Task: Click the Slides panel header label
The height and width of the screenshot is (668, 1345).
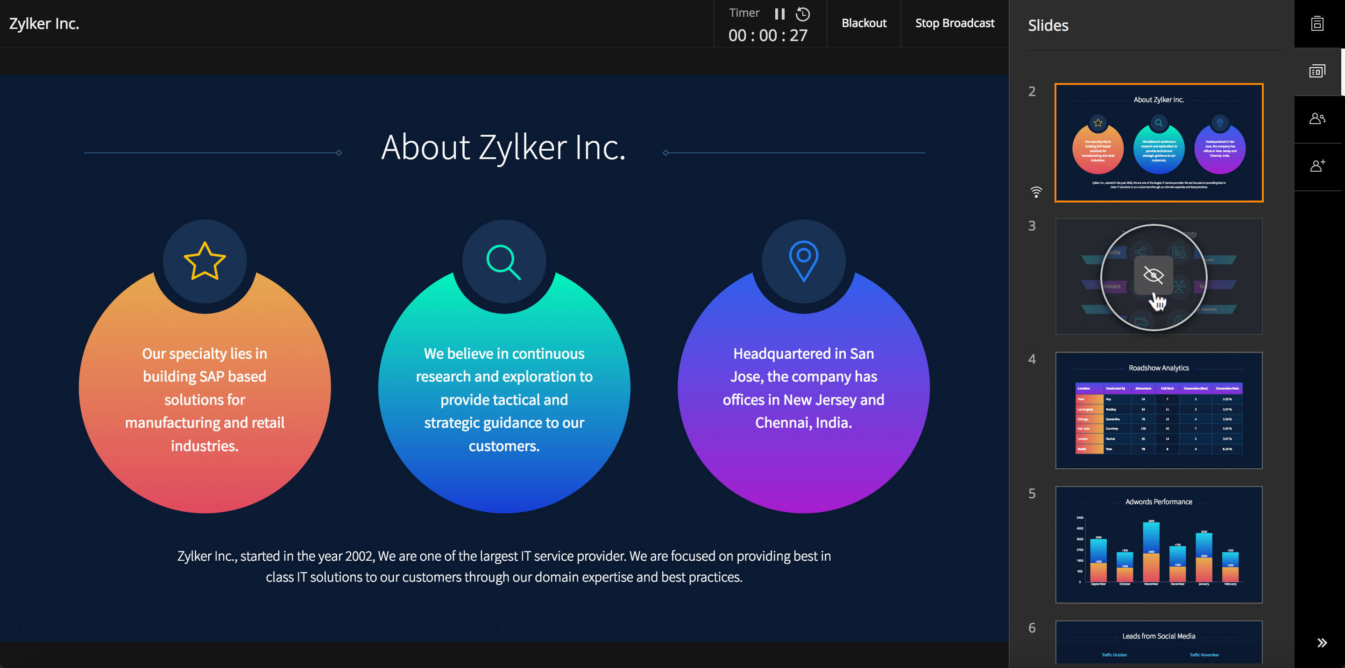Action: pyautogui.click(x=1048, y=25)
